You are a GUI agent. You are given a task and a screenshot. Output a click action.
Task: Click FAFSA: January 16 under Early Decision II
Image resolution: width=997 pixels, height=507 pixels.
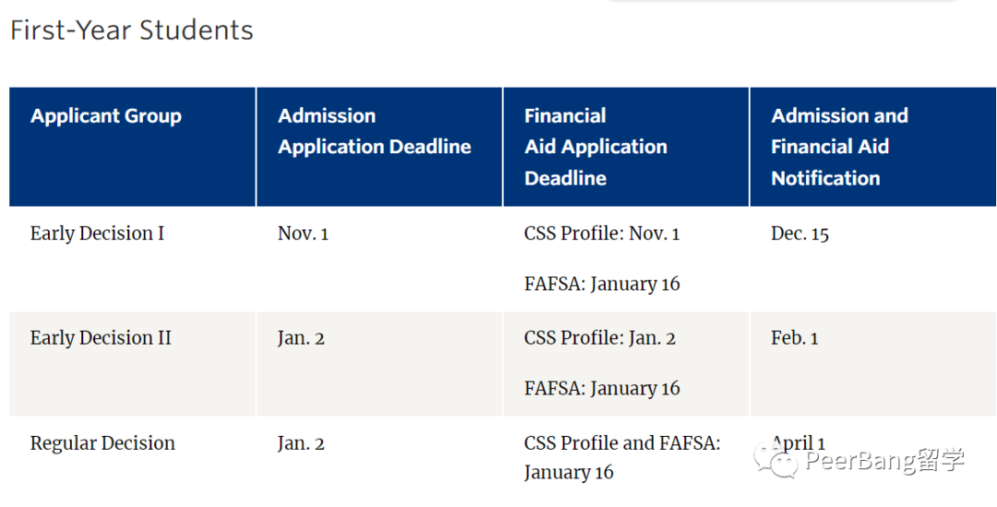(x=602, y=388)
